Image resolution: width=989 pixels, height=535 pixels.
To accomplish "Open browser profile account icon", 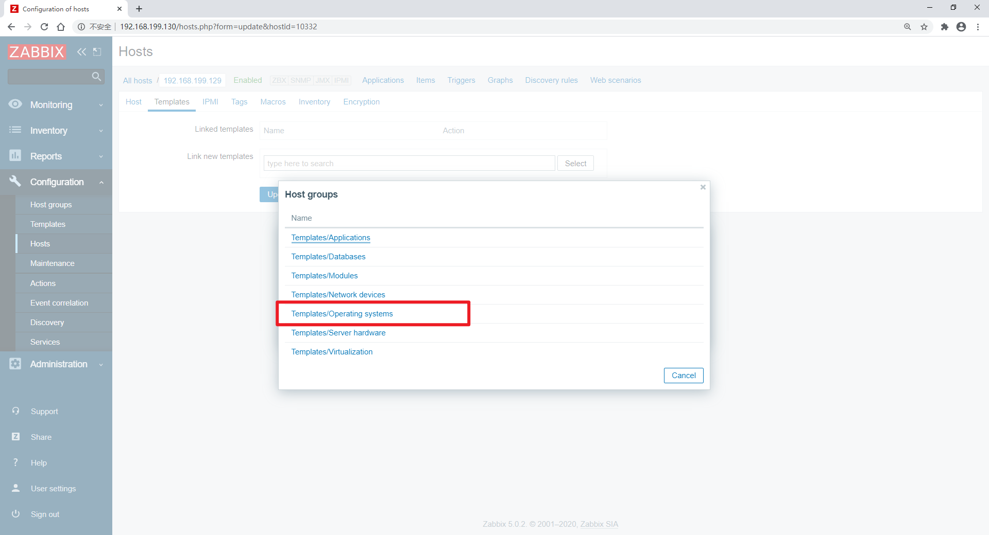I will 961,27.
